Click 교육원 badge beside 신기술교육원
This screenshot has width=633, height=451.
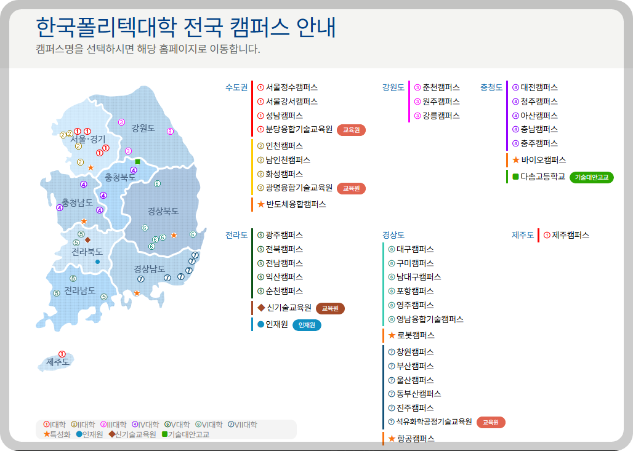330,309
